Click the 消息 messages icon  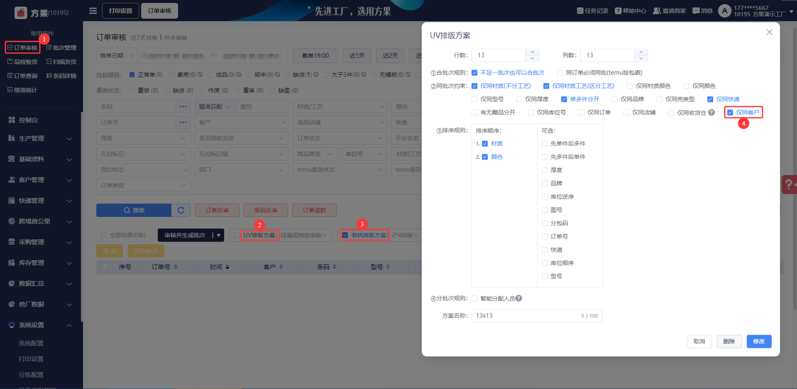[696, 11]
